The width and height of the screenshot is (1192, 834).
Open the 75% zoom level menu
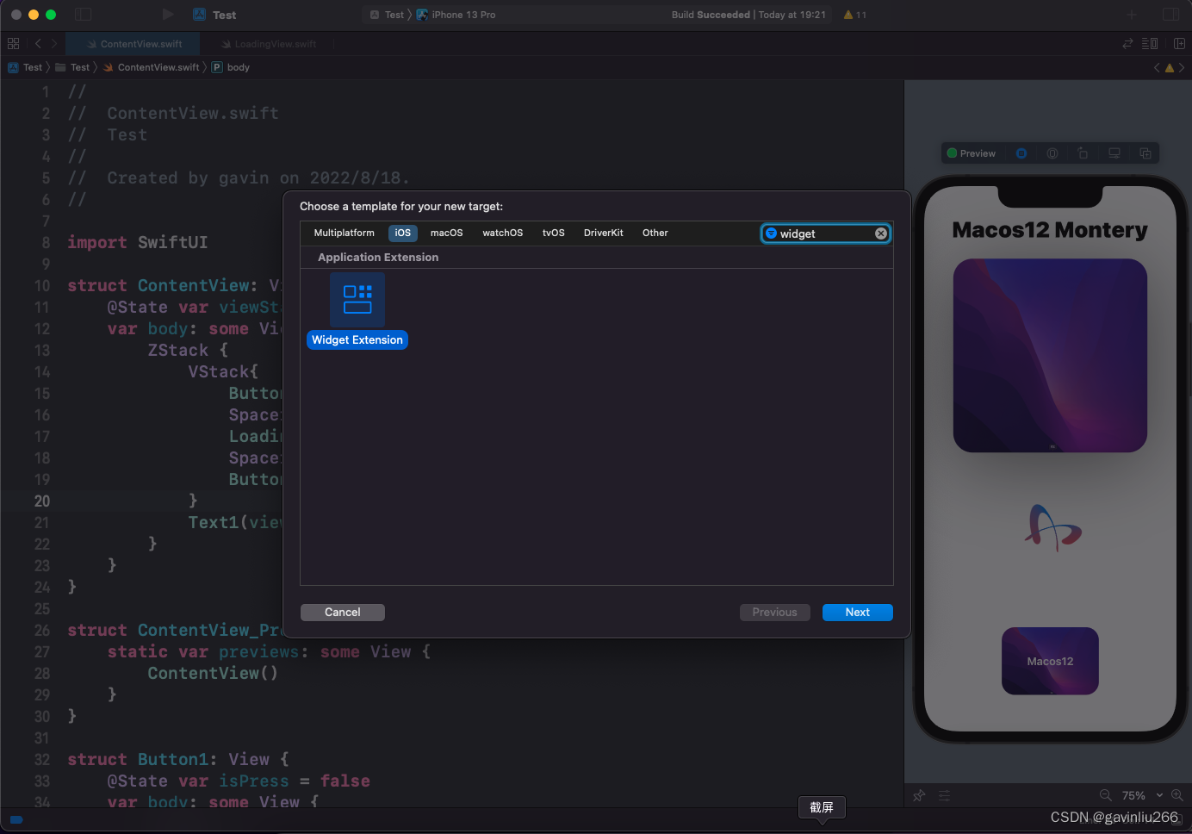pyautogui.click(x=1141, y=795)
